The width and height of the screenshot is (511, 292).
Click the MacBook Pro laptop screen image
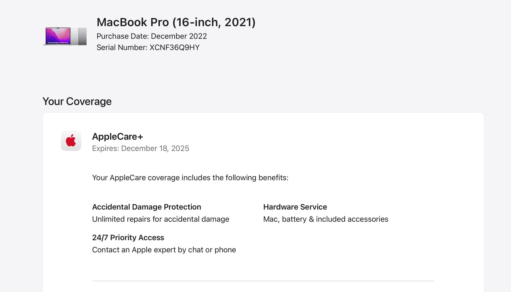[x=58, y=36]
